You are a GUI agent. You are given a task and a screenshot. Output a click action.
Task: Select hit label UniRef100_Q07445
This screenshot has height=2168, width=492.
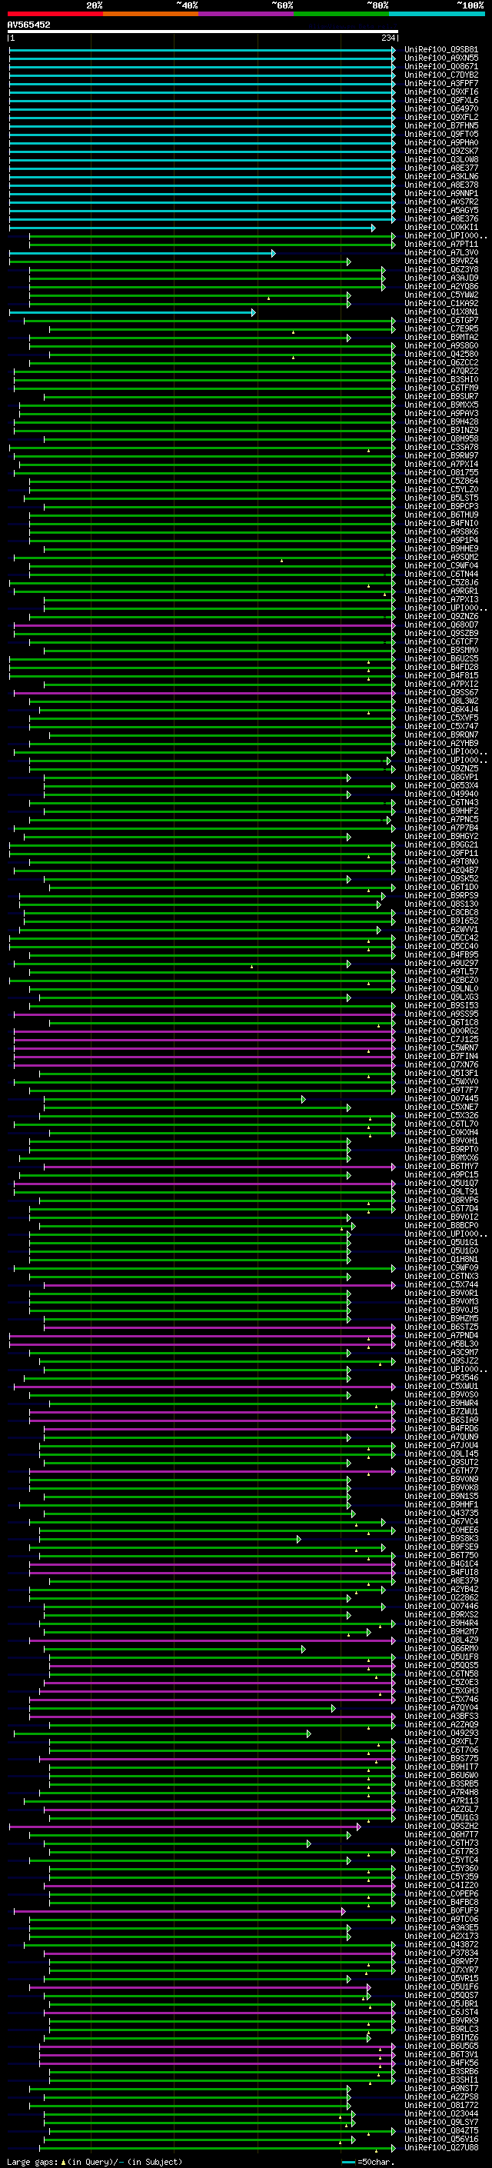click(x=441, y=1099)
